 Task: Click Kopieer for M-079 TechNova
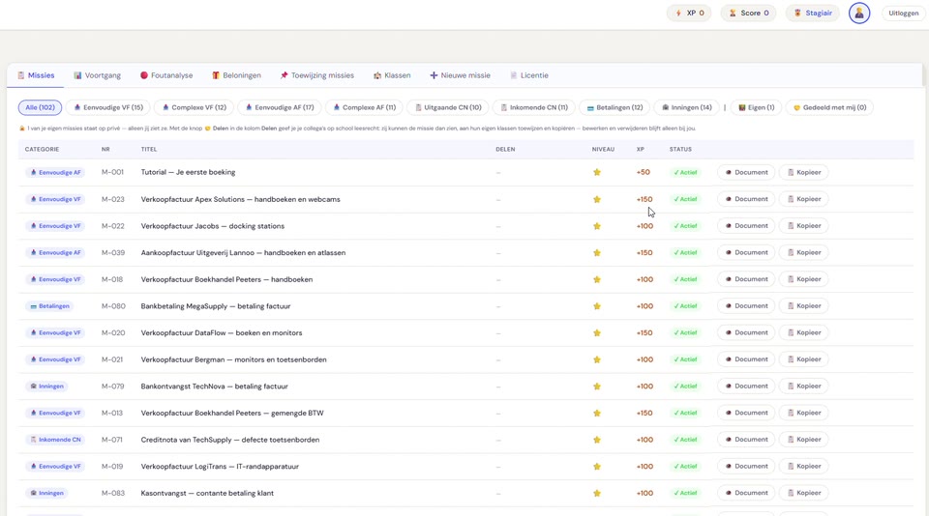803,386
